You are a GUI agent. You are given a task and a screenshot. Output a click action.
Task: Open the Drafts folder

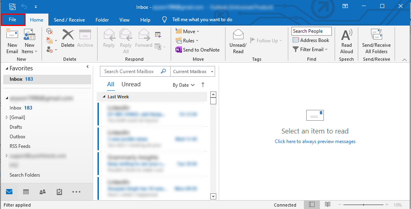coord(16,127)
